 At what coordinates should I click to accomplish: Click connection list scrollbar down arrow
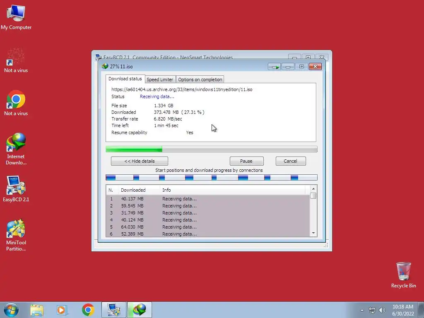pos(313,234)
